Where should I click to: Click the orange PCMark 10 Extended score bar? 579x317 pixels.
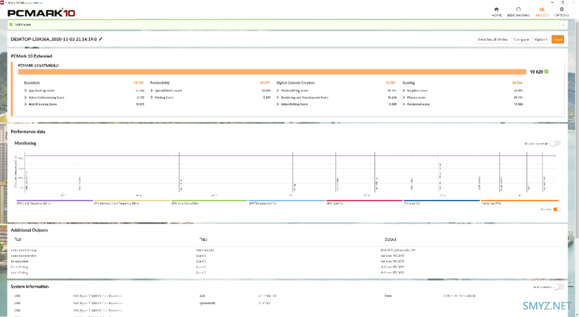click(x=272, y=72)
